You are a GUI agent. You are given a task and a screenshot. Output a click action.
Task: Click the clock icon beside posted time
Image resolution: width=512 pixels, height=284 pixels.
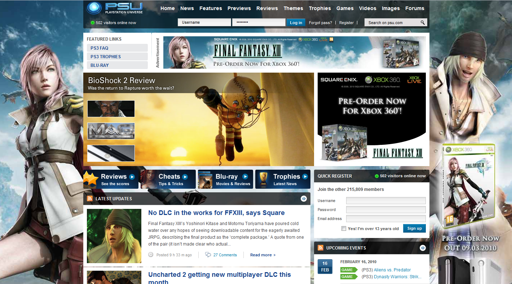(x=151, y=255)
